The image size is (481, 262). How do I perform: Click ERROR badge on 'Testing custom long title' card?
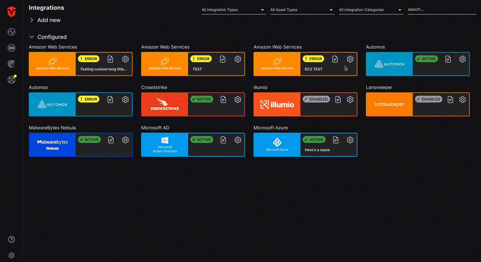pos(89,59)
